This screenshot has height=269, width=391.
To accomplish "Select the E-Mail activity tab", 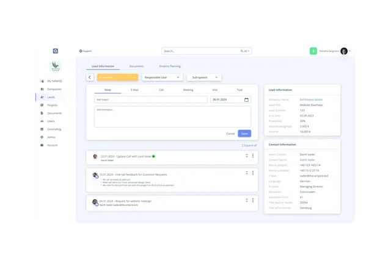I will pos(134,90).
